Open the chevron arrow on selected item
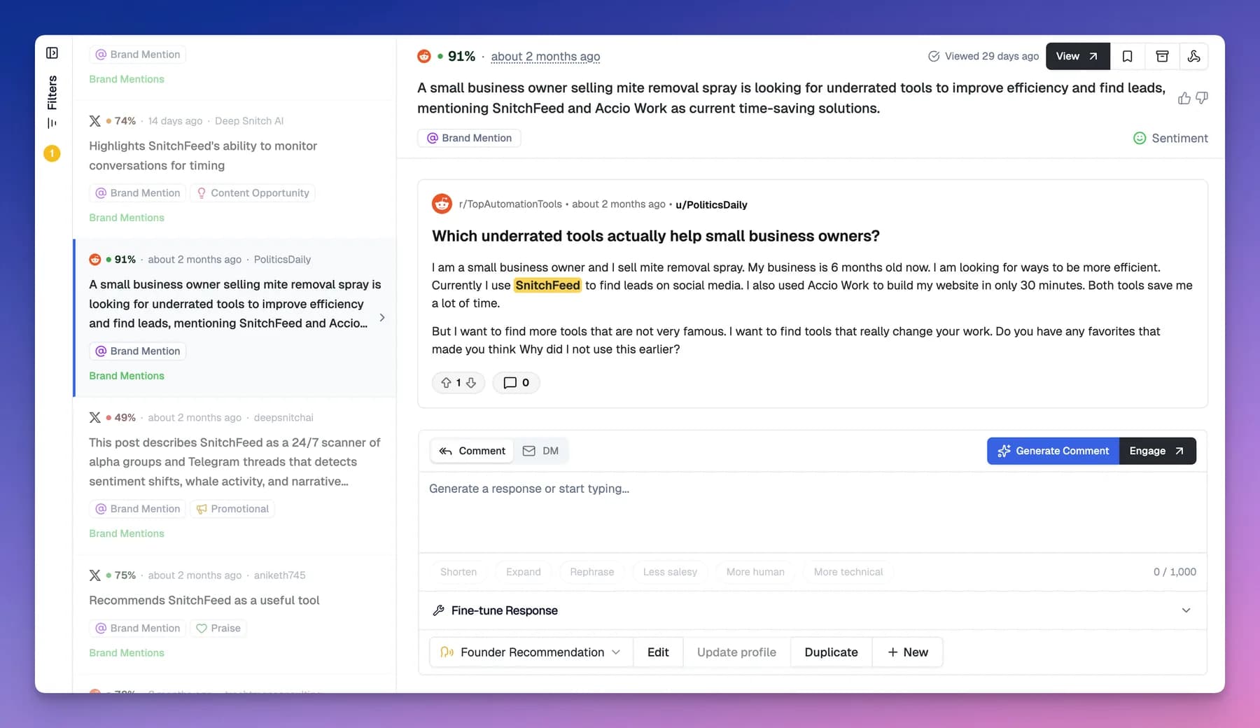The width and height of the screenshot is (1260, 728). coord(381,318)
